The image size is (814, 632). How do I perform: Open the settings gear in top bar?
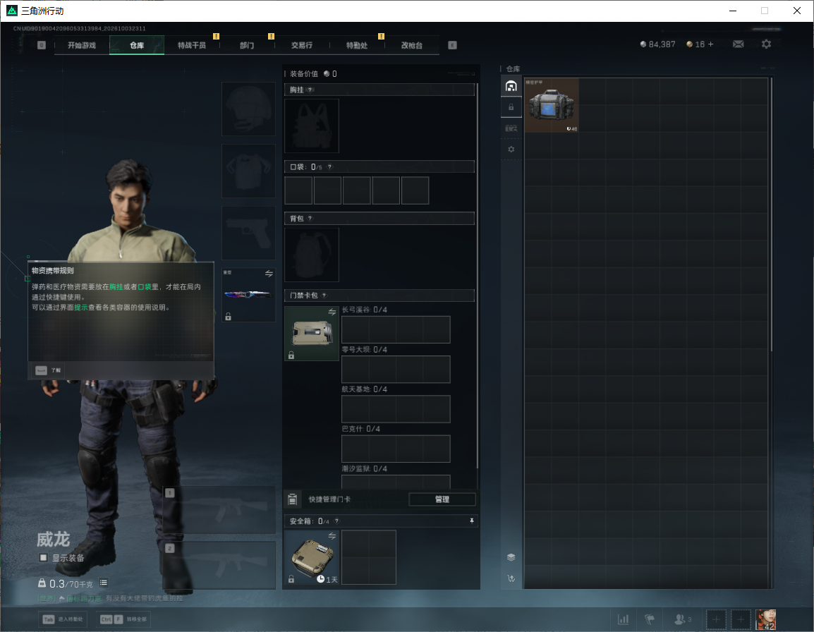[766, 44]
